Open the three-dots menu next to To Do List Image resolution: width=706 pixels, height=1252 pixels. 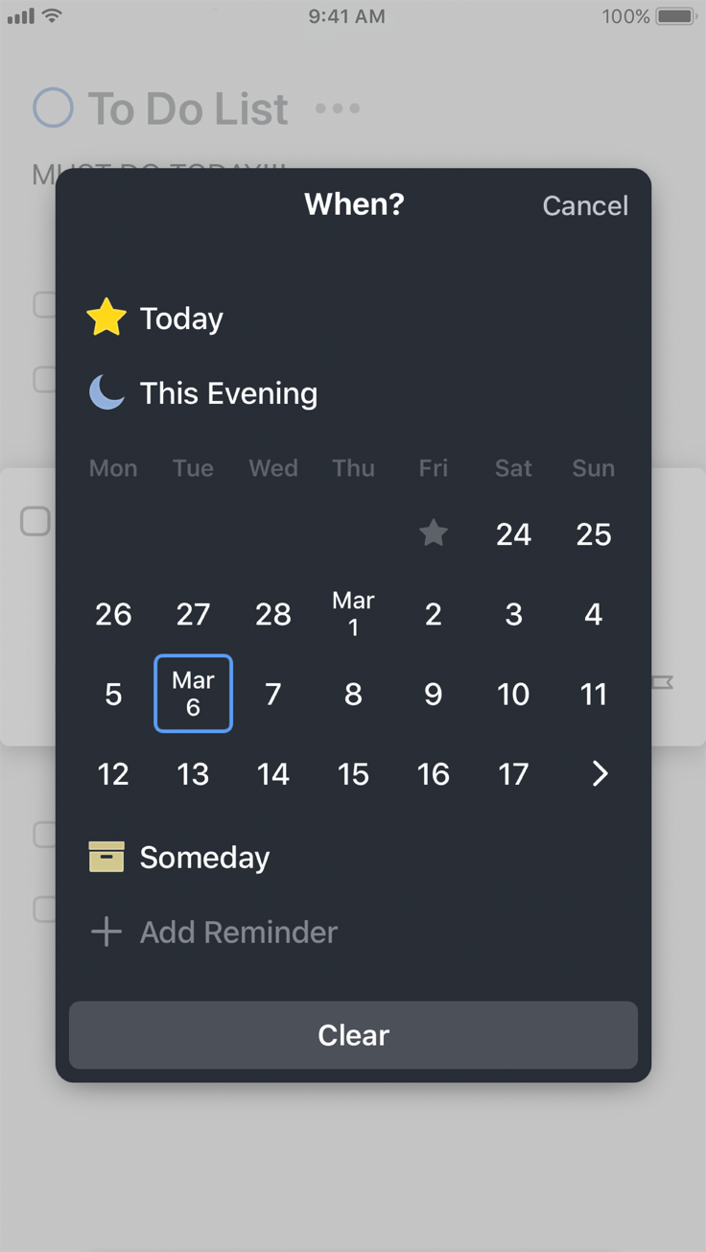click(338, 108)
